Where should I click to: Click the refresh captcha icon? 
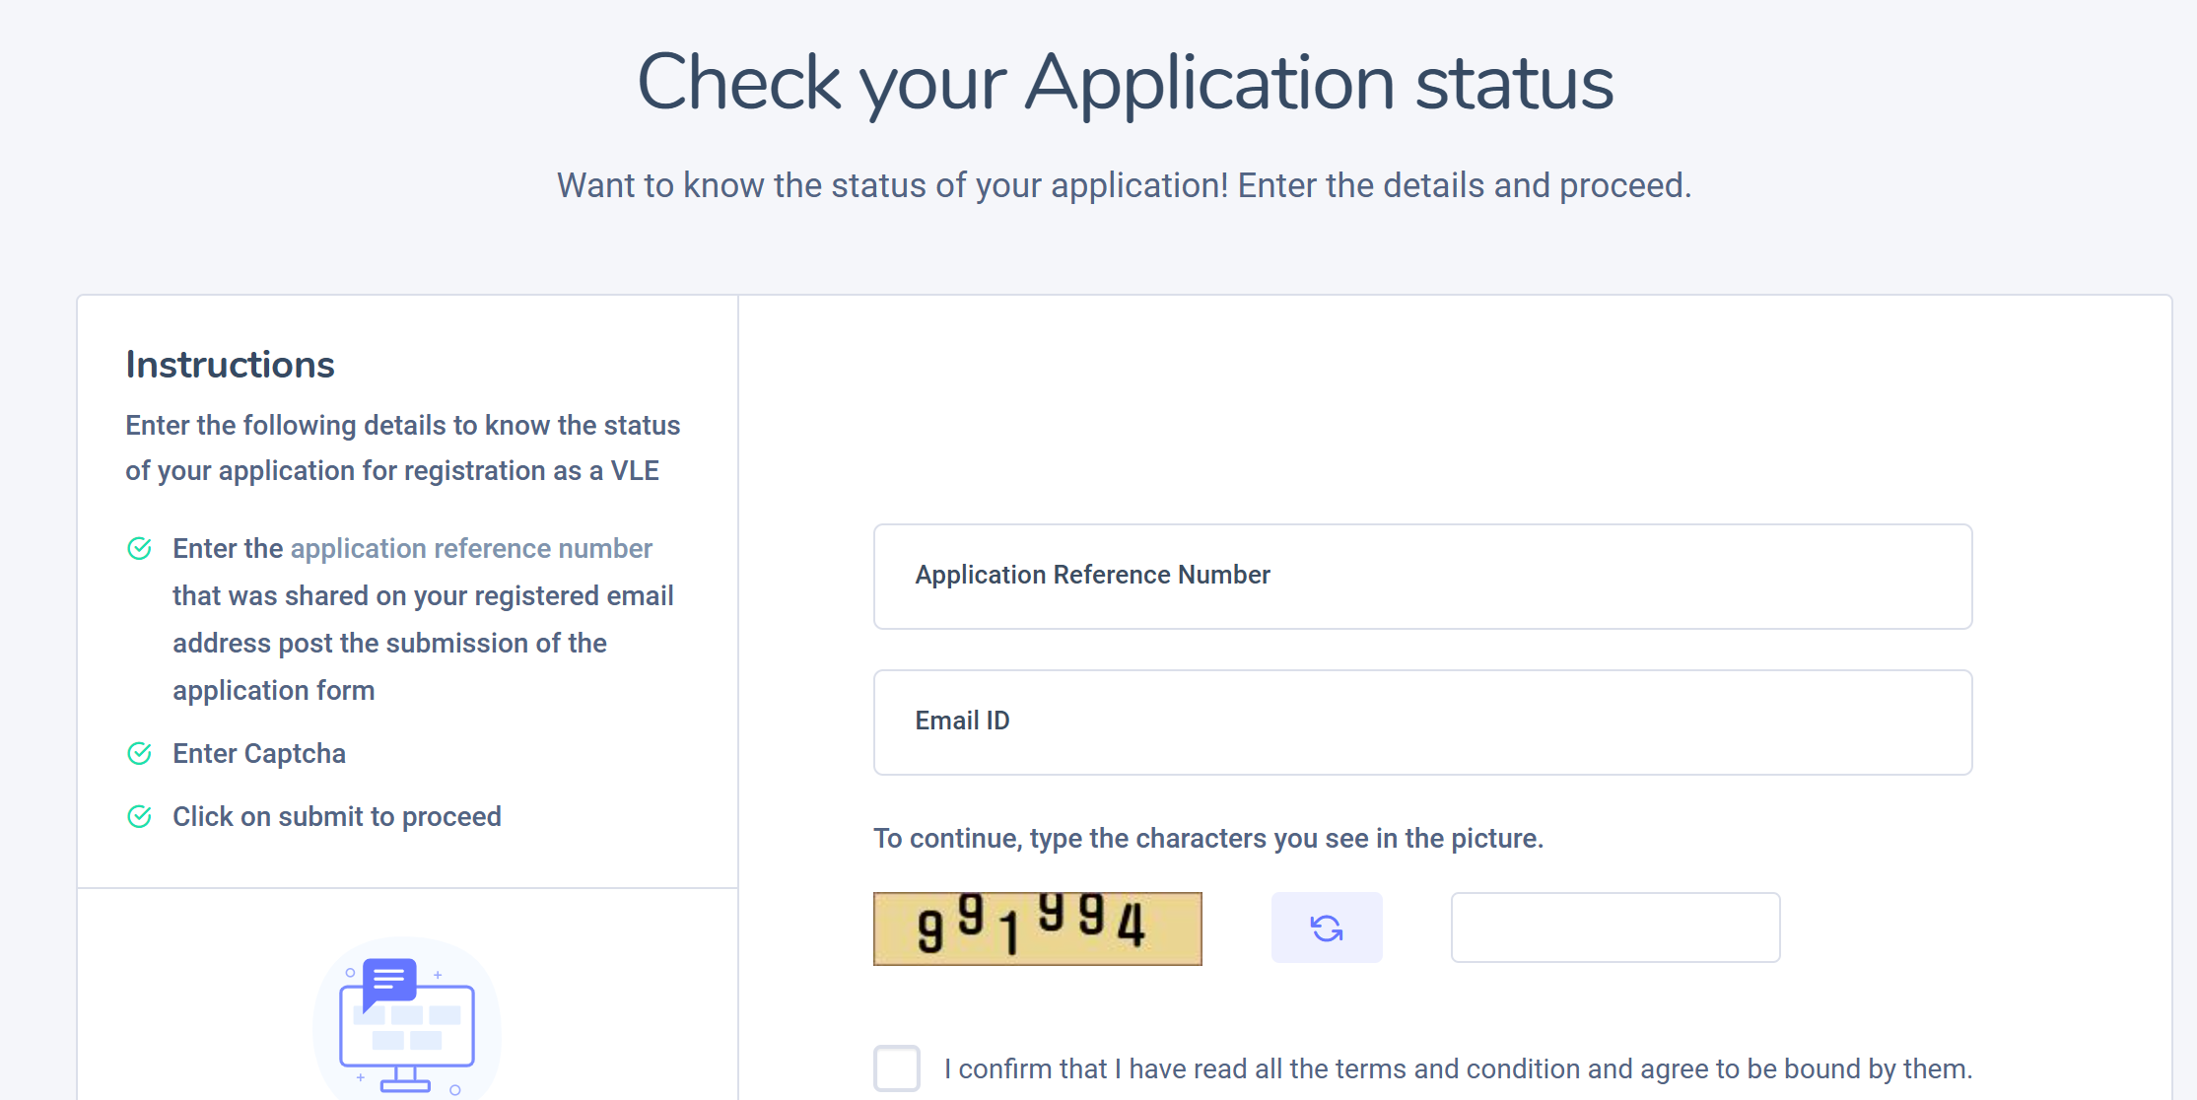[1327, 928]
